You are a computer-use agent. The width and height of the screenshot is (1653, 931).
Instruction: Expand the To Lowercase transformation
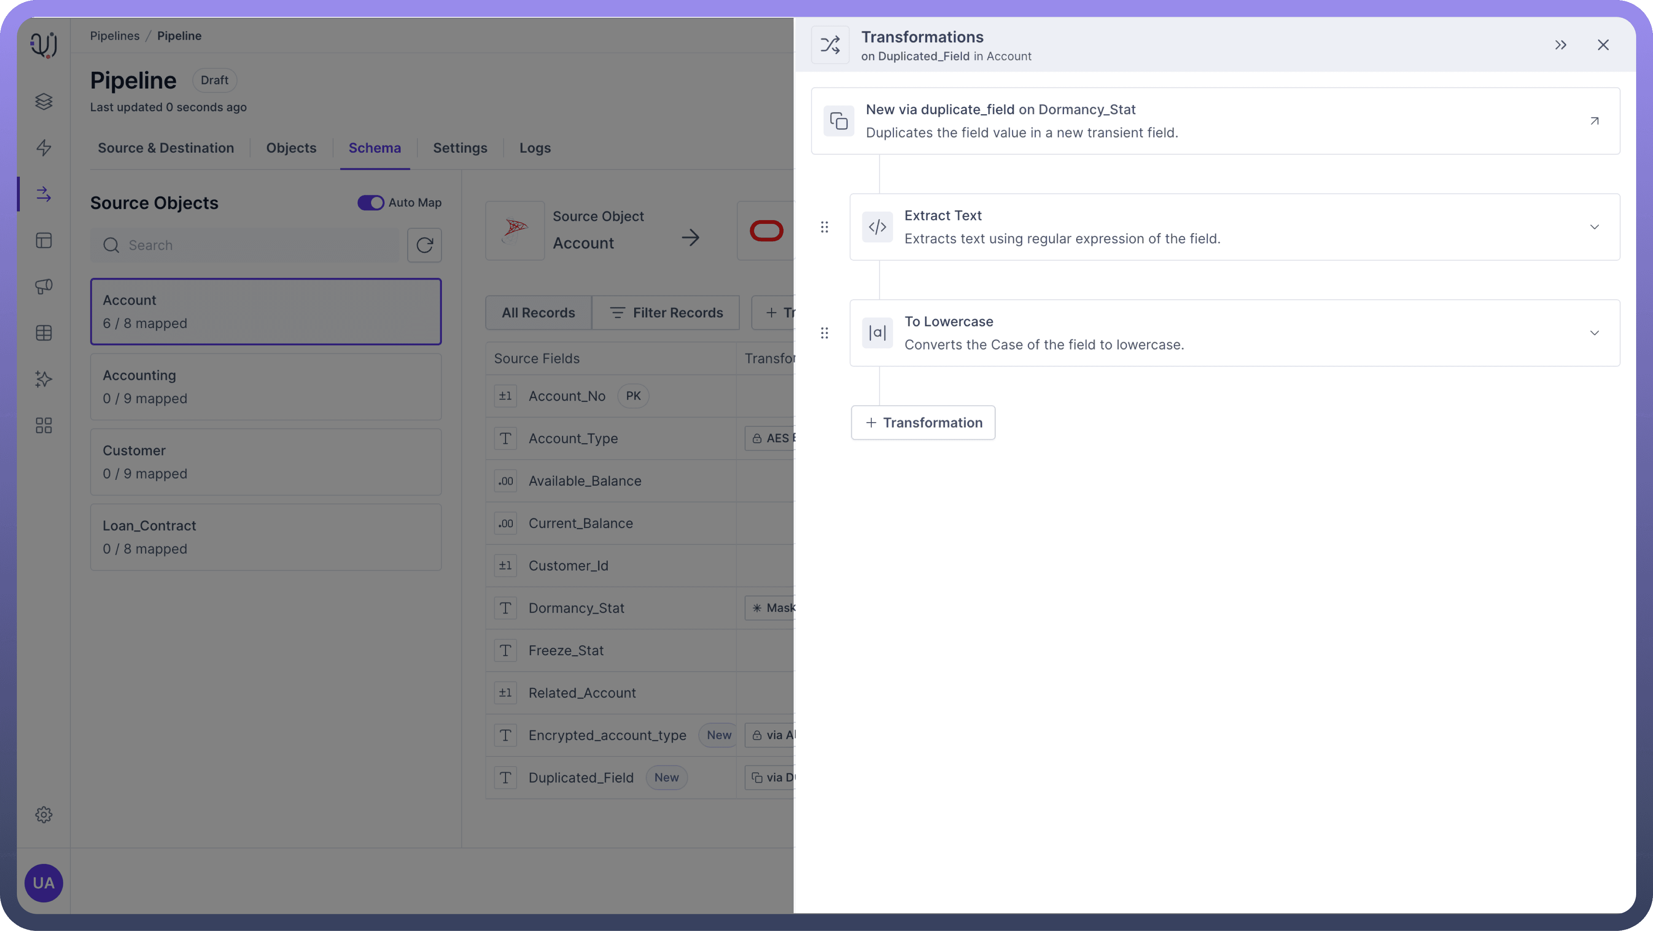[1594, 333]
